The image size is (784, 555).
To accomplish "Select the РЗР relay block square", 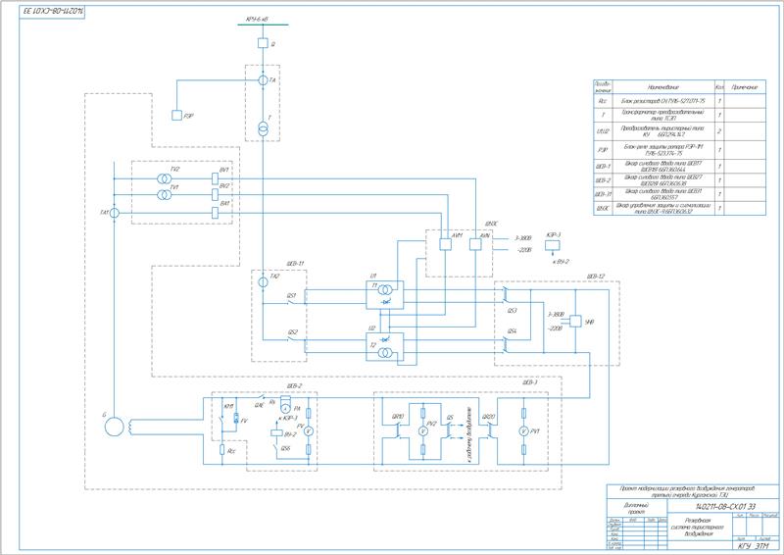I will click(176, 116).
